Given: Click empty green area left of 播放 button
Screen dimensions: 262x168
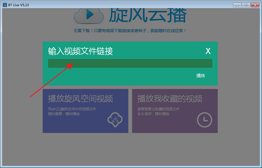Looking at the screenshot, I should coord(117,76).
